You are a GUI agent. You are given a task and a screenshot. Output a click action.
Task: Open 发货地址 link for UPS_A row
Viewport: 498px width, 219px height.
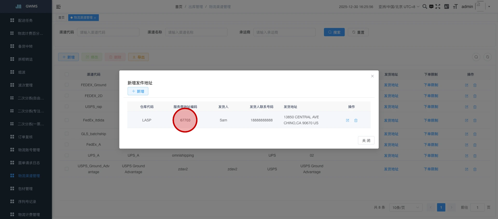coord(391,156)
